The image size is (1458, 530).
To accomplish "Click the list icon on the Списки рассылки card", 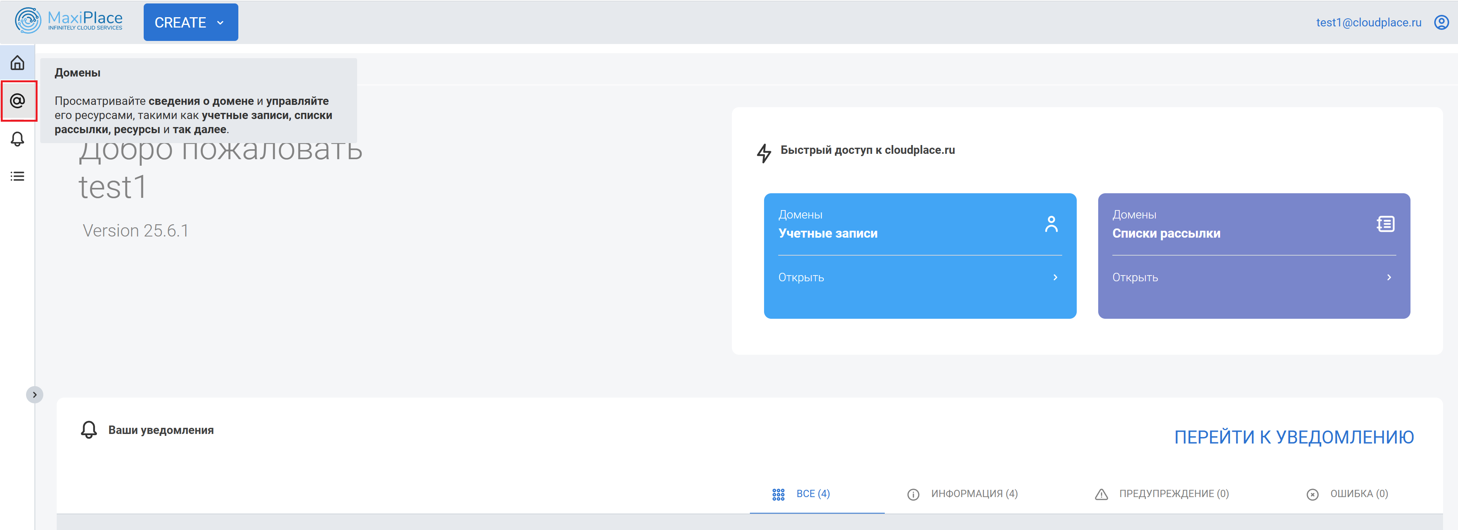I will (x=1385, y=224).
